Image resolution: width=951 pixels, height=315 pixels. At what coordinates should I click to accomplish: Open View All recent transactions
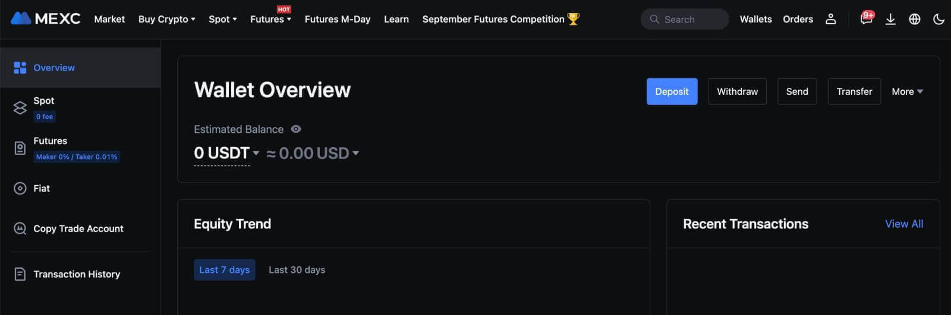click(904, 224)
